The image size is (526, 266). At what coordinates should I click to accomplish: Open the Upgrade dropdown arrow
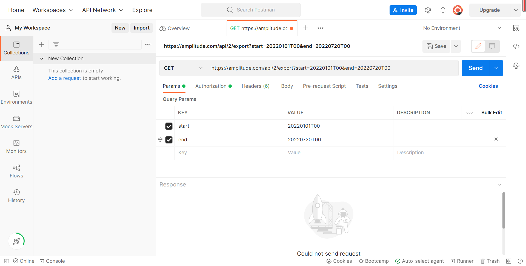[x=516, y=10]
